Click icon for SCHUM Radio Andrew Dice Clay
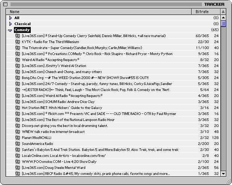The height and width of the screenshot is (185, 232). [x=18, y=102]
